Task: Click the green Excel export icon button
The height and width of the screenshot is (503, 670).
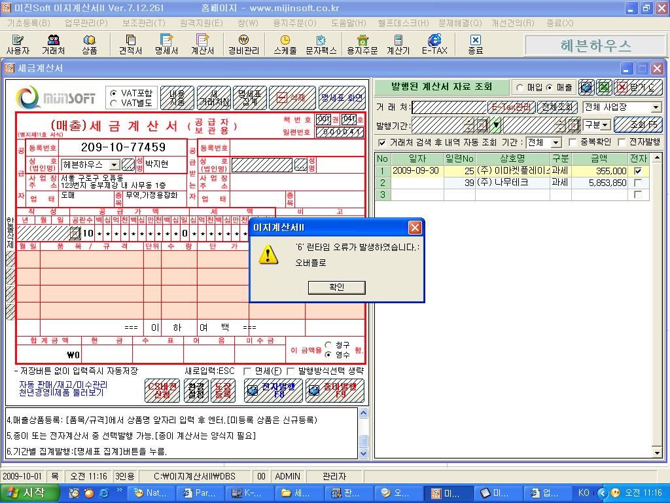Action: (x=604, y=87)
